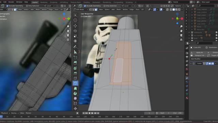The height and width of the screenshot is (123, 218).
Task: Select the 3D Cursor tool
Action: click(x=75, y=20)
